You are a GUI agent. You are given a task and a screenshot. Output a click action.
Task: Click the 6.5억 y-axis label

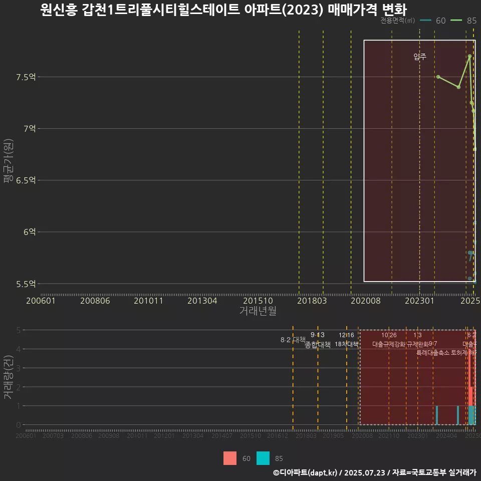26,180
